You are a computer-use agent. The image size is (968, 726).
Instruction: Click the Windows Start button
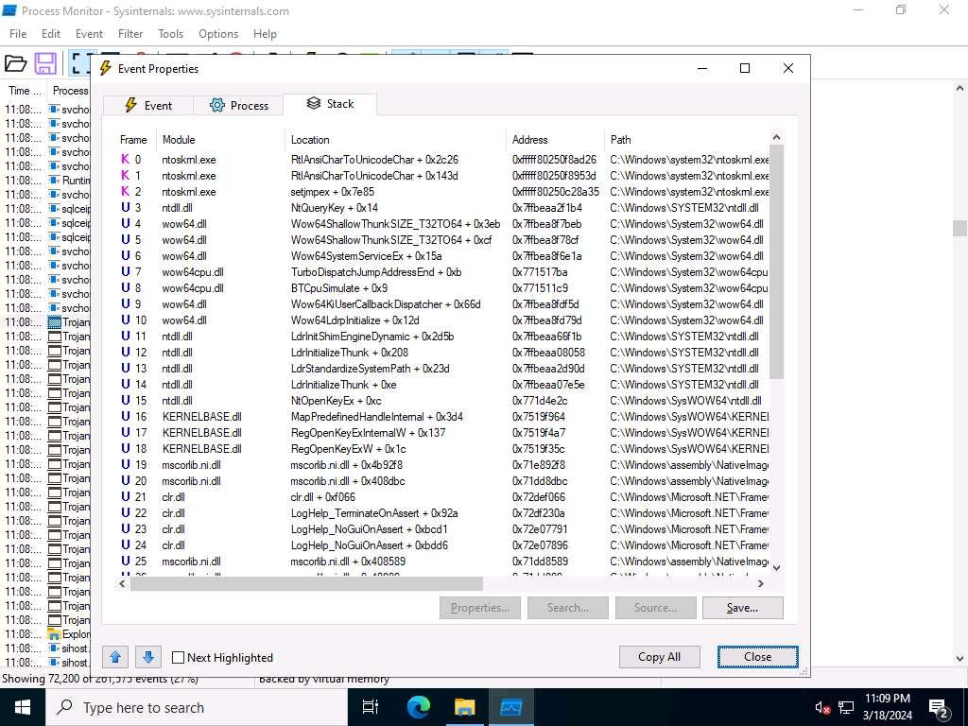coord(22,707)
